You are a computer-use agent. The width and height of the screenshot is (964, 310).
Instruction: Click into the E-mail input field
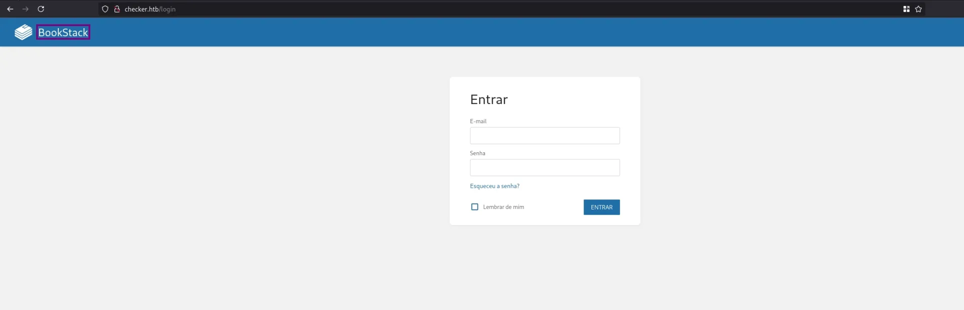(545, 136)
